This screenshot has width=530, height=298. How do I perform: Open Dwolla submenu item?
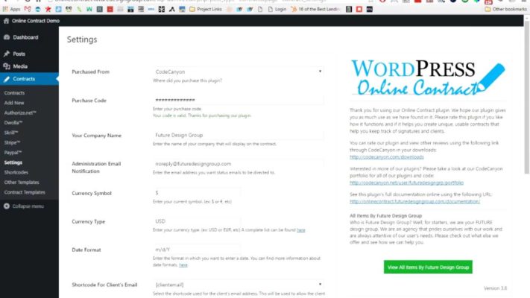(13, 123)
